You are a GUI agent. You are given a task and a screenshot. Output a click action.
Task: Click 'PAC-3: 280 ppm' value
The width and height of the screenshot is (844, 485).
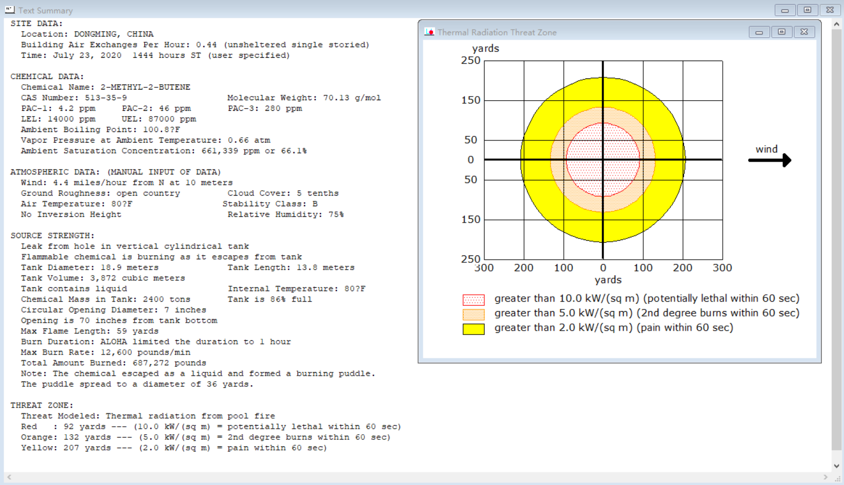coord(265,108)
